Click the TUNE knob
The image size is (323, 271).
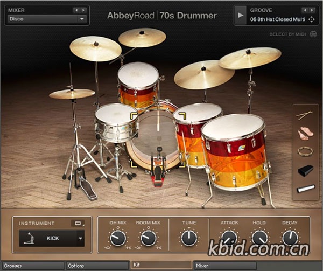189,238
